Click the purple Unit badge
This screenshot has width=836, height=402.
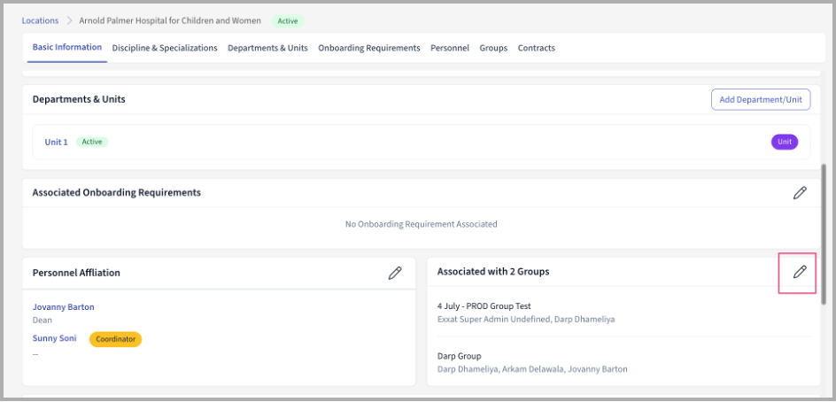coord(784,142)
